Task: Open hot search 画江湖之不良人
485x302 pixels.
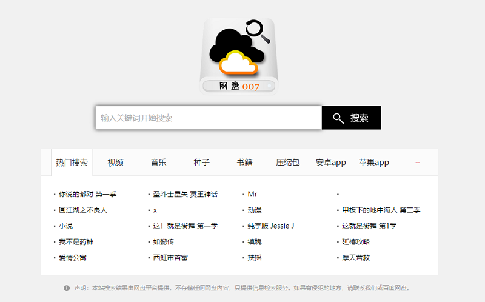Action: 83,210
